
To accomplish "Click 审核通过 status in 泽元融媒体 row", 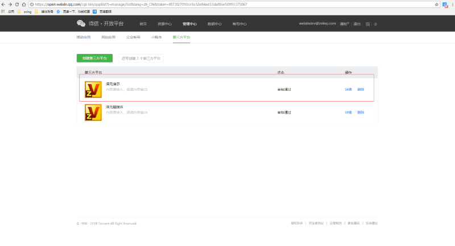I will pos(284,112).
